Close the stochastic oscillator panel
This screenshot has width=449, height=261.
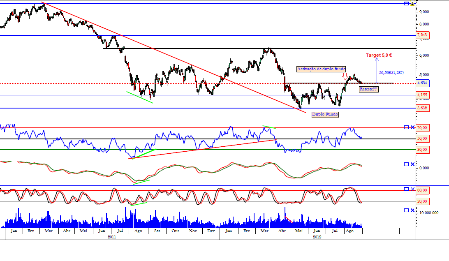(x=413, y=189)
